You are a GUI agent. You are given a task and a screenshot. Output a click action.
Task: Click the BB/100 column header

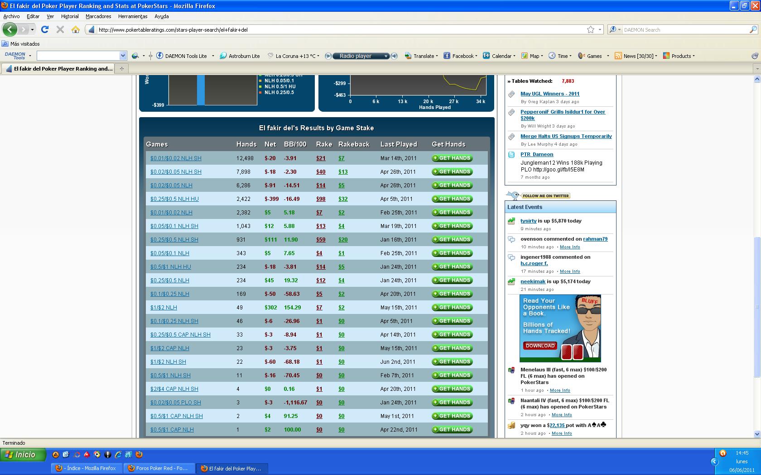click(x=295, y=144)
